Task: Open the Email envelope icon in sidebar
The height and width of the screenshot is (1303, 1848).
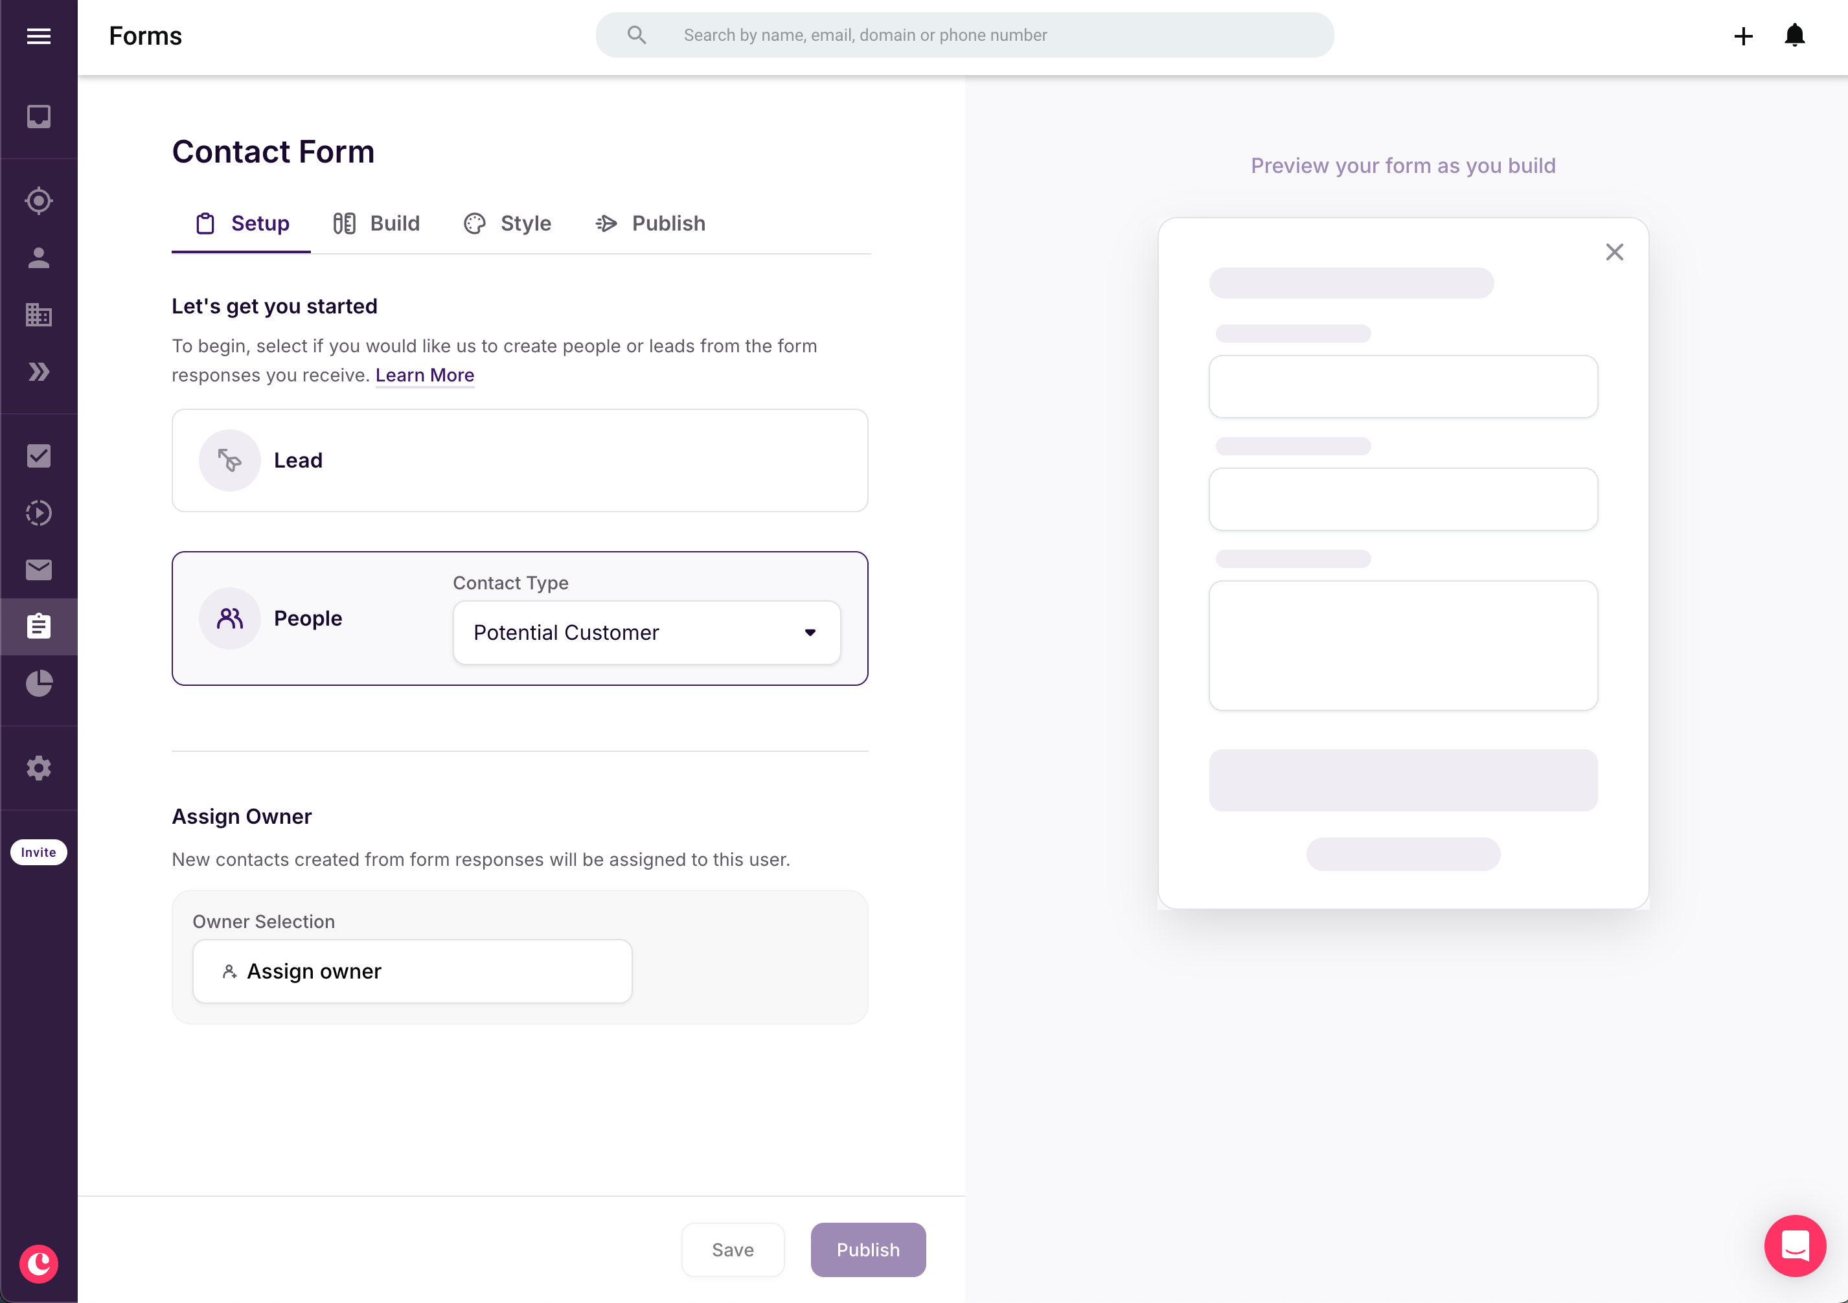Action: click(x=39, y=570)
